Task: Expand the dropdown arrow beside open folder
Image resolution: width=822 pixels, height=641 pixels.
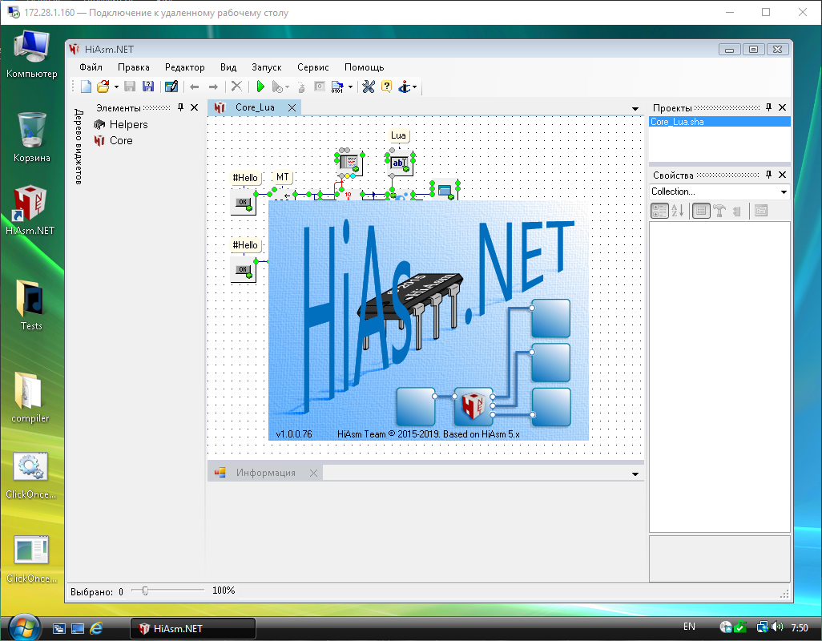Action: tap(116, 87)
